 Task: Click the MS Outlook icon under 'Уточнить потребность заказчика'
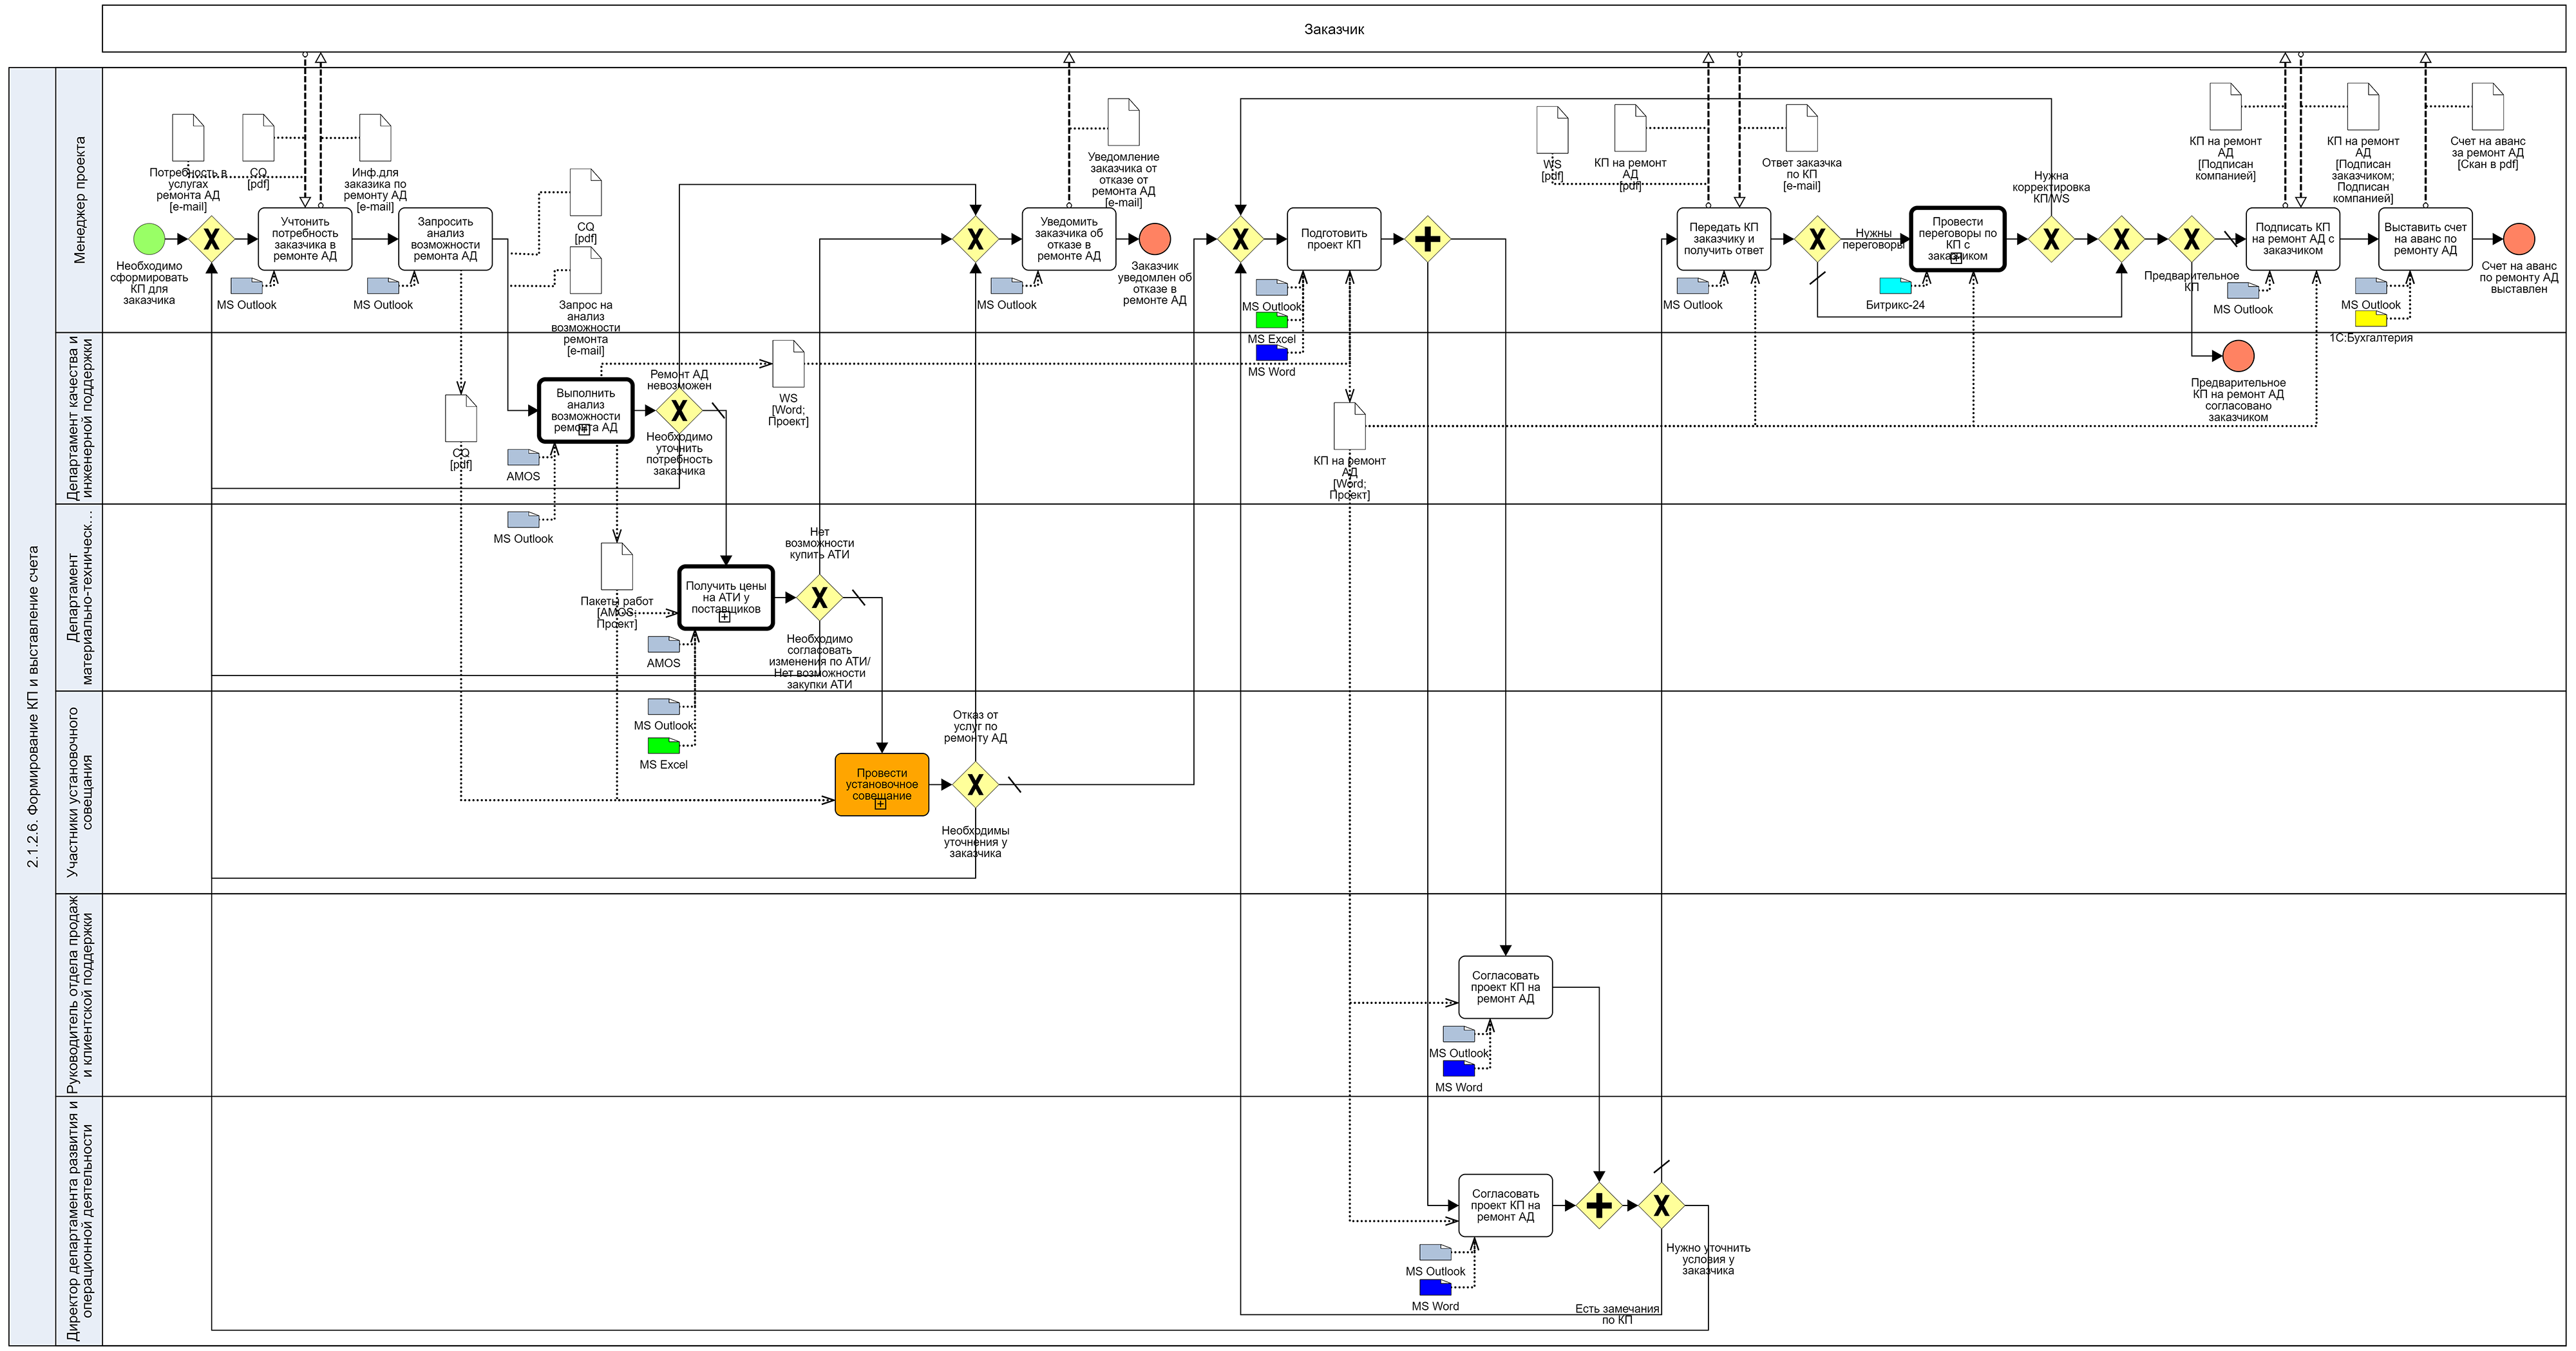tap(246, 286)
